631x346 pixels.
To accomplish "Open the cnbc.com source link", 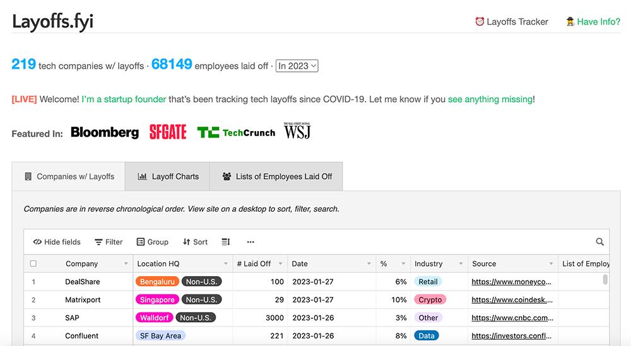I will (x=512, y=318).
